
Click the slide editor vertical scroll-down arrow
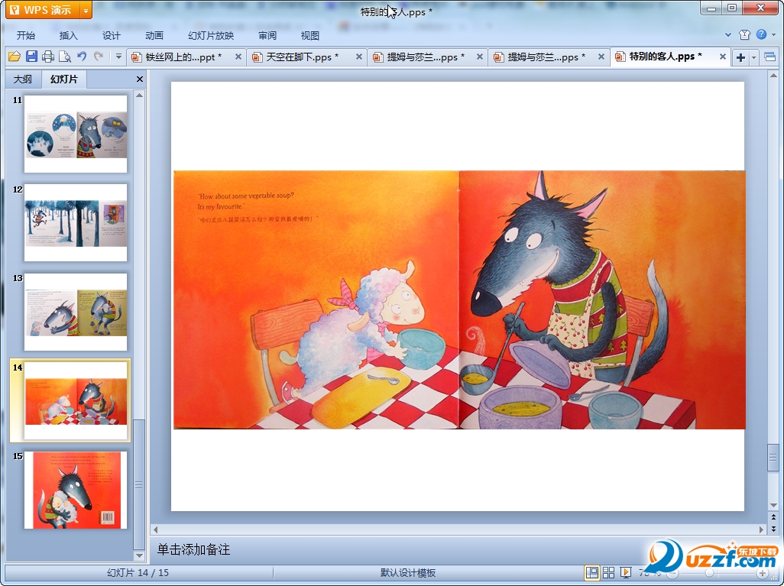pos(773,506)
